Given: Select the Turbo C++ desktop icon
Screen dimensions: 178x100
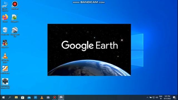Looking at the screenshot, I should pyautogui.click(x=5, y=44).
